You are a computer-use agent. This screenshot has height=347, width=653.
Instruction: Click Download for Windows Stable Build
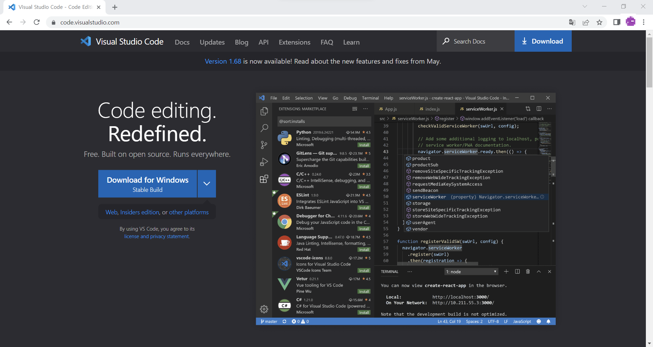(x=148, y=184)
